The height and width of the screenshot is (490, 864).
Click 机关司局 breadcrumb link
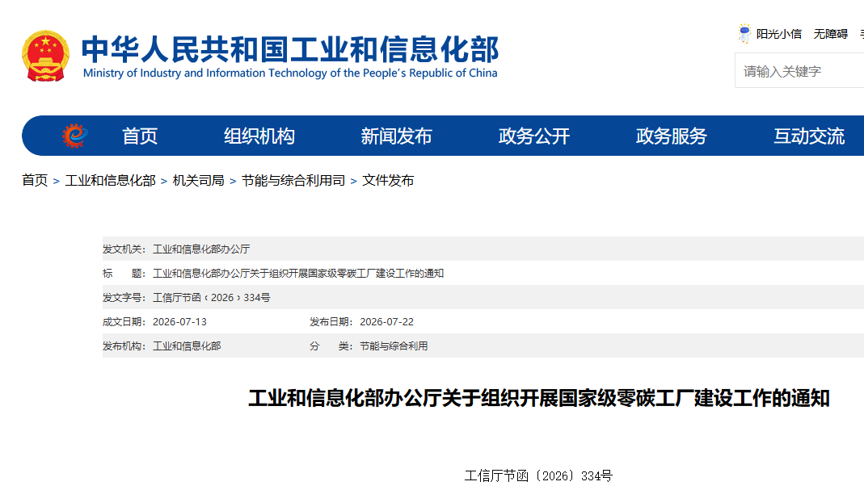[x=198, y=181]
